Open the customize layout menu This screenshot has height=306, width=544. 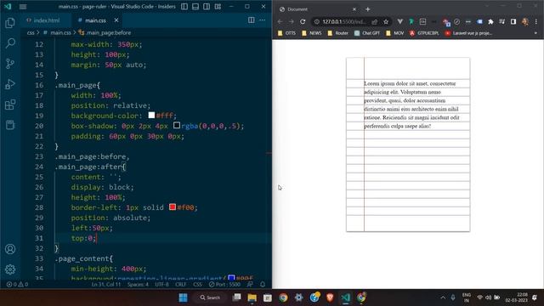pos(218,7)
